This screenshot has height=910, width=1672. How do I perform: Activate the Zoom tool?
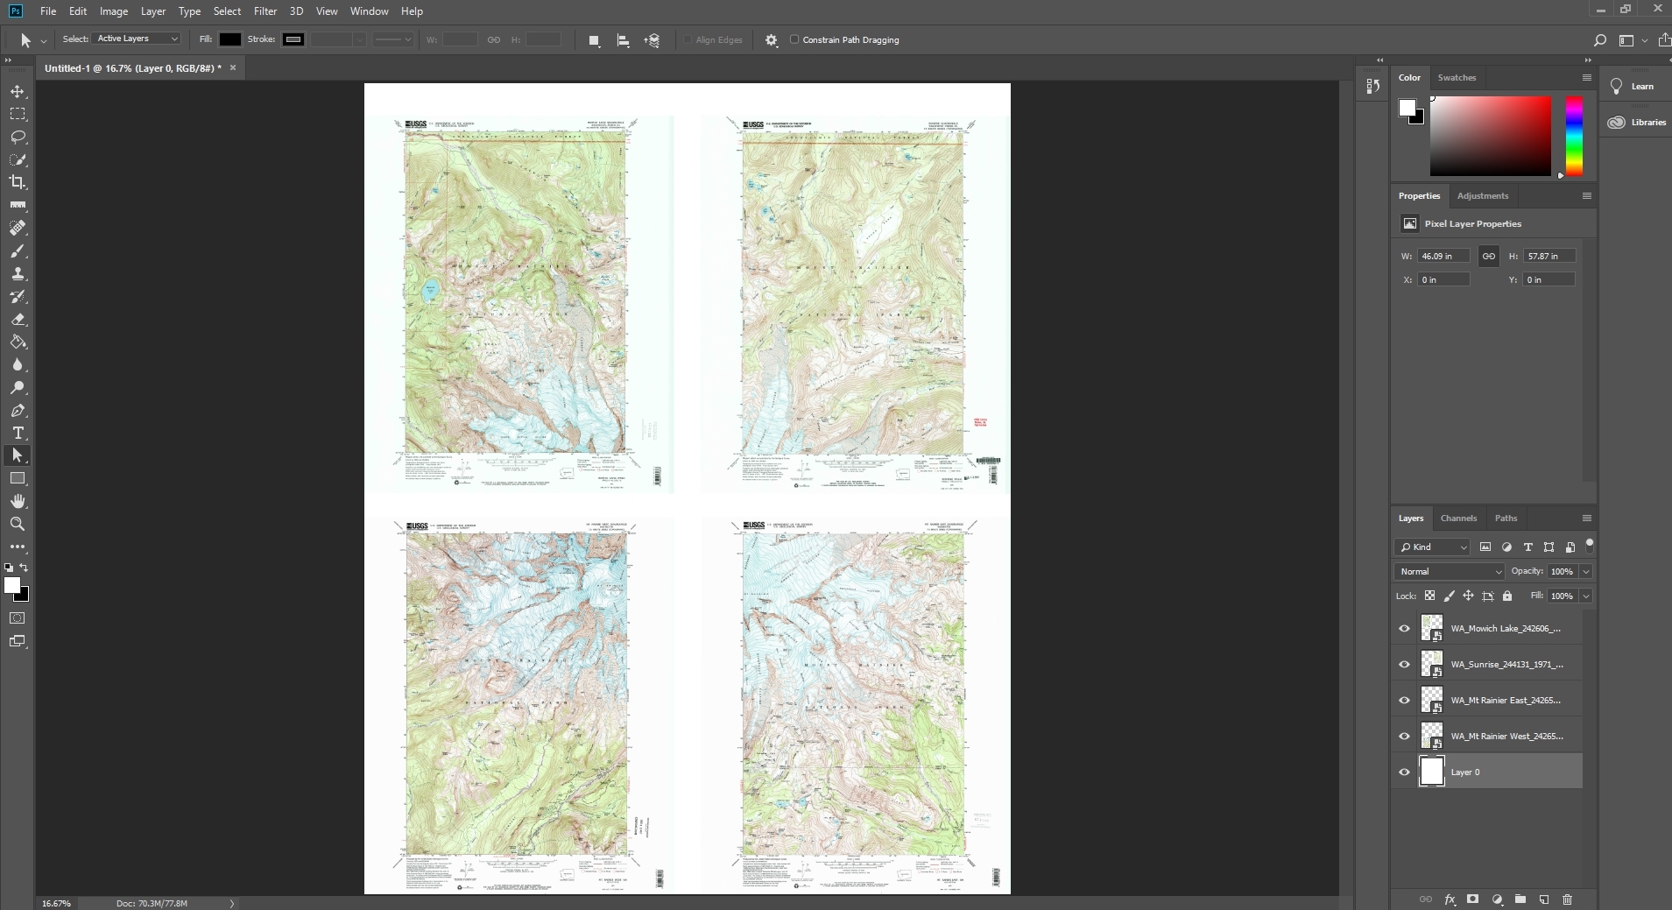pyautogui.click(x=18, y=524)
